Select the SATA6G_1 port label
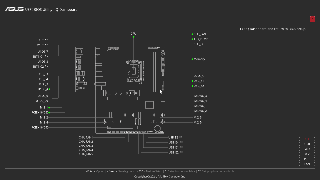Screen dimensions: 320x180 [x=200, y=106]
